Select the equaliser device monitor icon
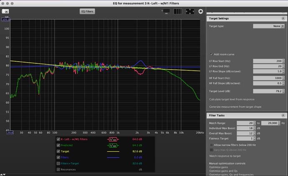 (x=166, y=11)
